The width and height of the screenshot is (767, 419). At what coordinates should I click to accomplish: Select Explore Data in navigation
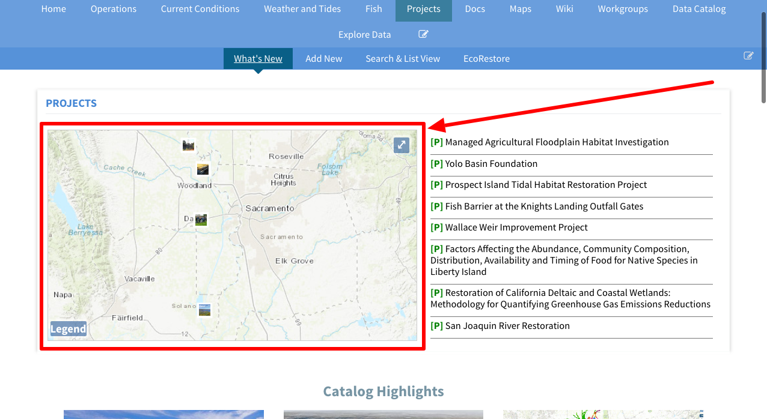point(364,34)
